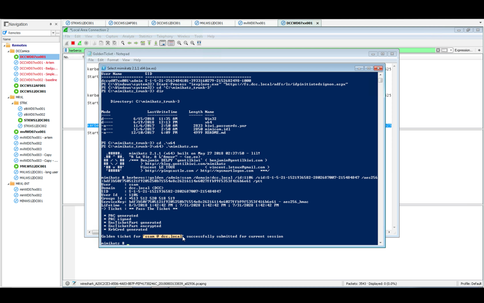Screen dimensions: 484x303
Task: Save the capture file icon
Action: (101, 43)
